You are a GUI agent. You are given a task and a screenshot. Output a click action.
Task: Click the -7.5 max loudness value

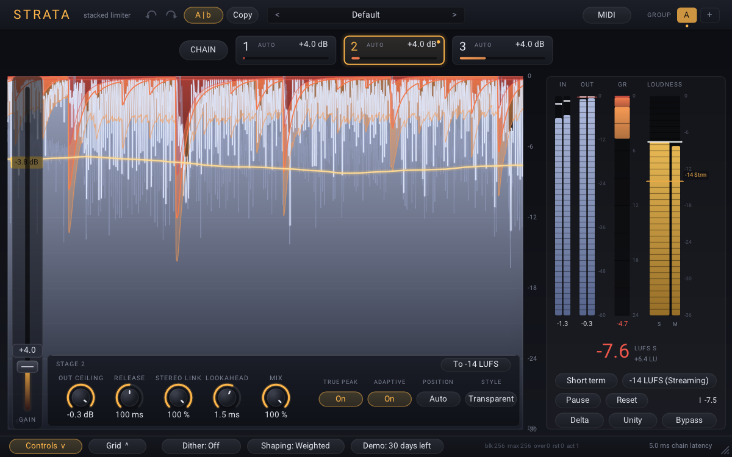710,400
